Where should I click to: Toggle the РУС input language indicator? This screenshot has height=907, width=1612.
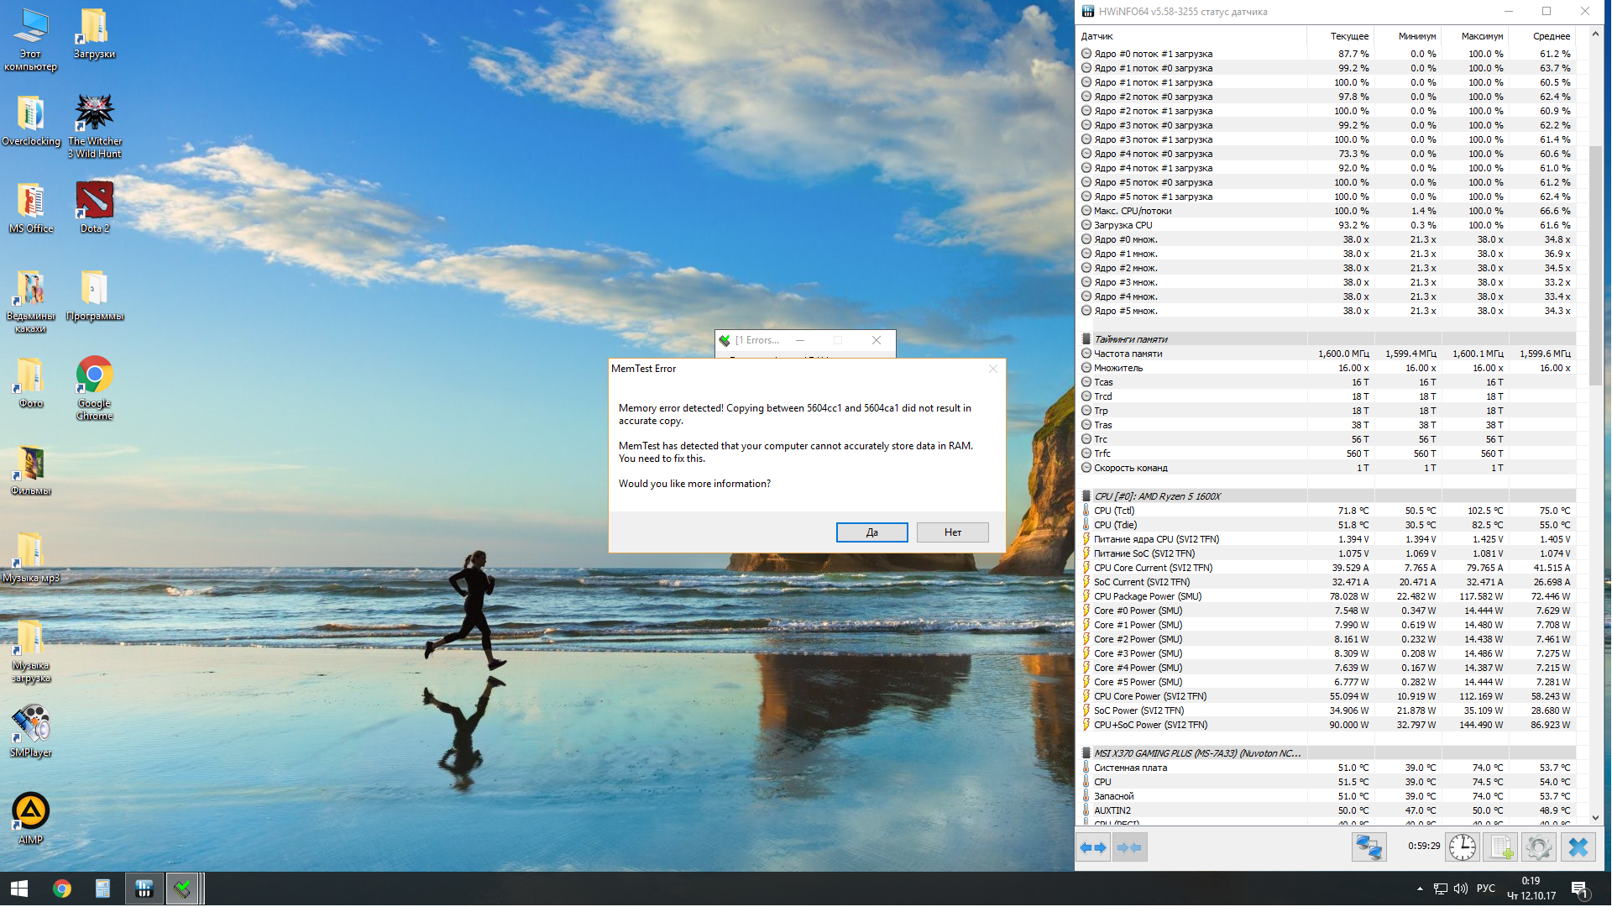click(1485, 889)
